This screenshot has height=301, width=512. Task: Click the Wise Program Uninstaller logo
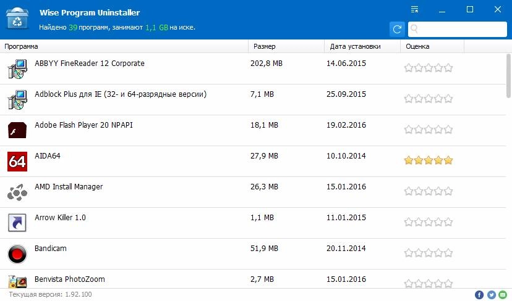pos(17,19)
